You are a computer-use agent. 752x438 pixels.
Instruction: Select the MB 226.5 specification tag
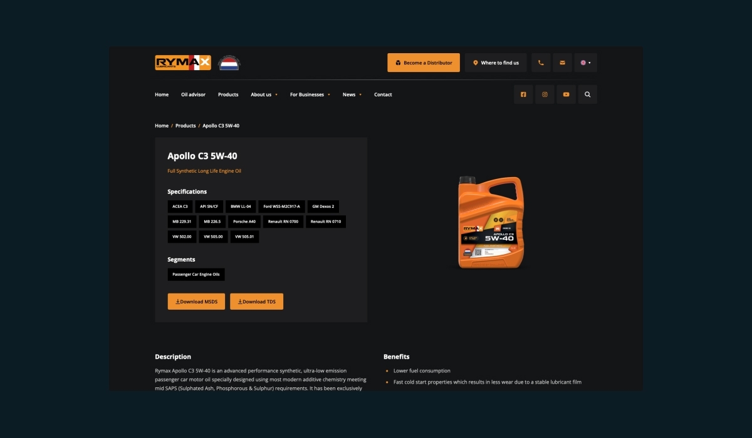(212, 222)
